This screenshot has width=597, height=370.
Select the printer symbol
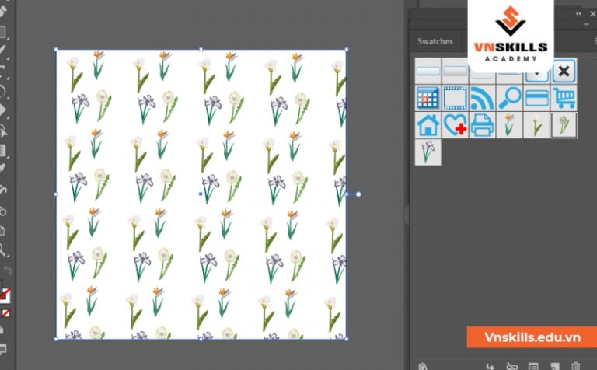[x=482, y=125]
